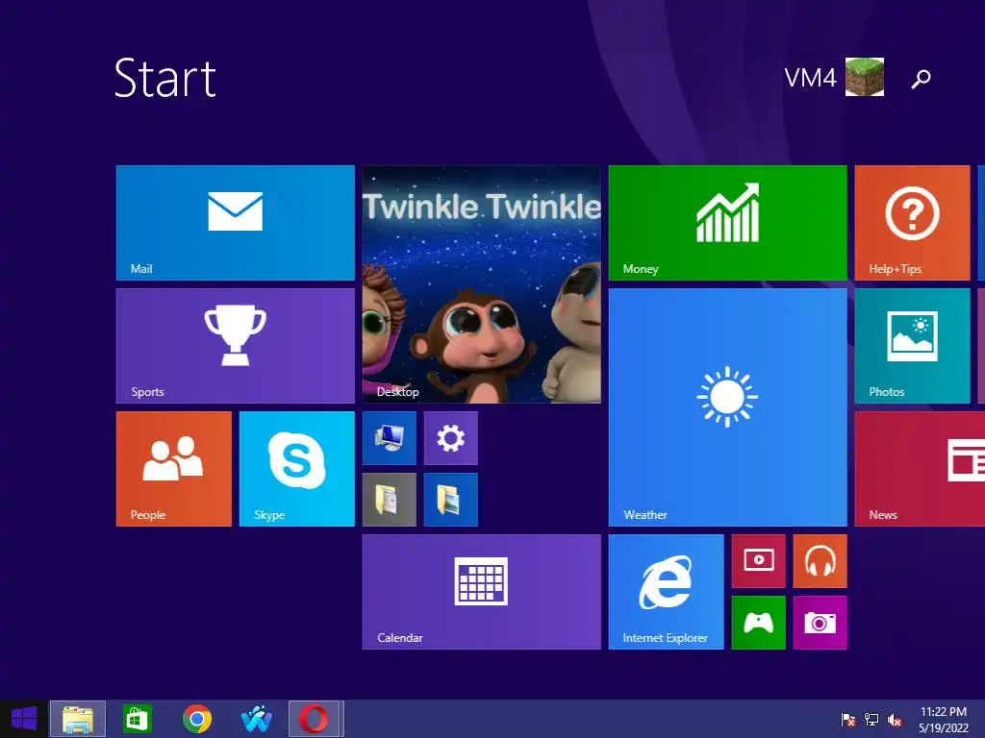Open the blue Pictures folder tile

pos(451,500)
